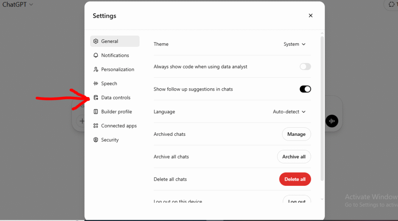Click the "Delete all chats" label
The image size is (398, 221).
(170, 179)
